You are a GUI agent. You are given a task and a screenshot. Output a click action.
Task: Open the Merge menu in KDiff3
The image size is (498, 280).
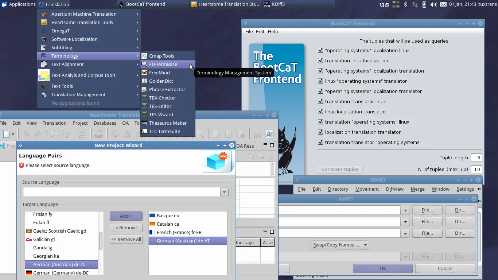[417, 189]
